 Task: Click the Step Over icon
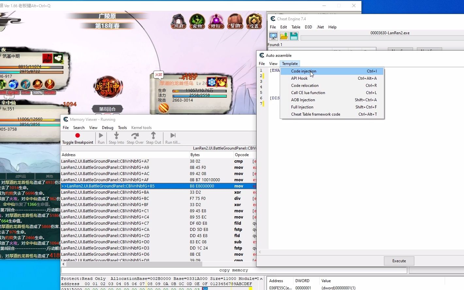[x=135, y=136]
